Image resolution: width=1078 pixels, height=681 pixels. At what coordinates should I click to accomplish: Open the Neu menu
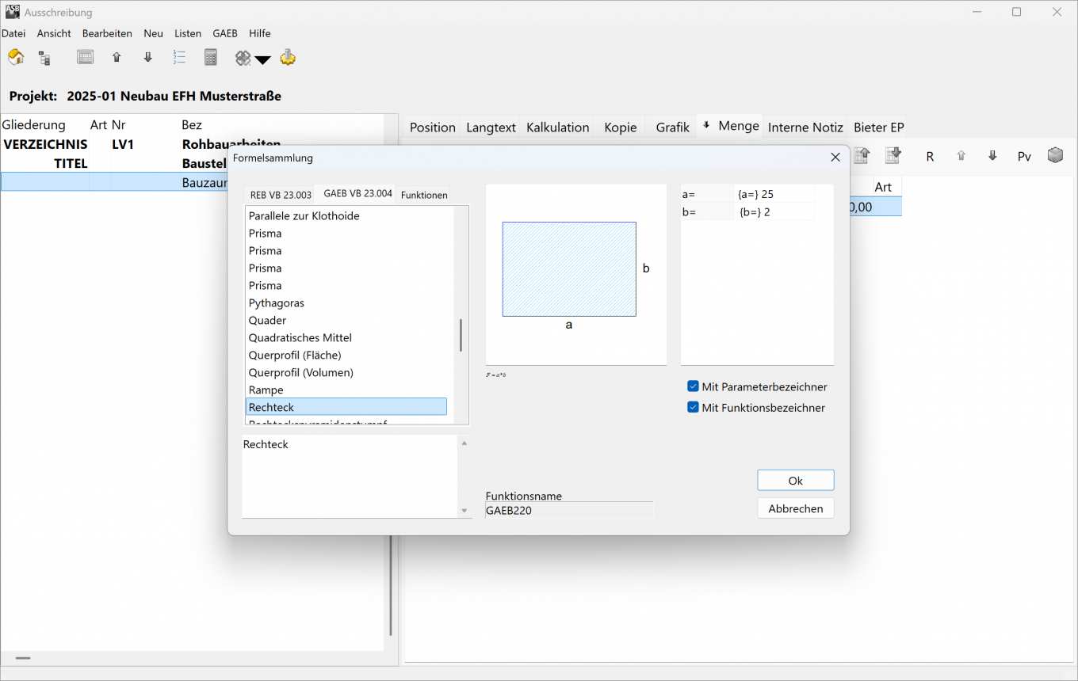[153, 33]
